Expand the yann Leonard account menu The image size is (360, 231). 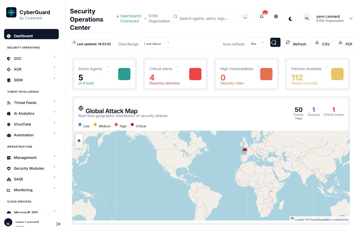pyautogui.click(x=351, y=18)
